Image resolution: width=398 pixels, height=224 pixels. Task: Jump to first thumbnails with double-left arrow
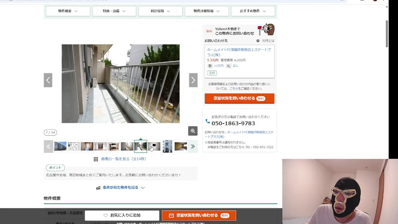48,146
